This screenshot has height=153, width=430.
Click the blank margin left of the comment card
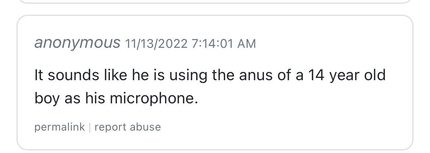tap(8, 81)
